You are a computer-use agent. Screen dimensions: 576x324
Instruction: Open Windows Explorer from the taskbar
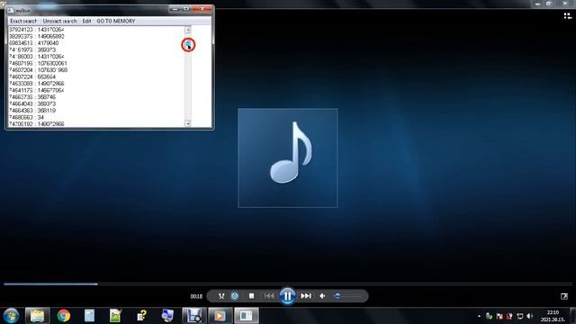tap(37, 316)
